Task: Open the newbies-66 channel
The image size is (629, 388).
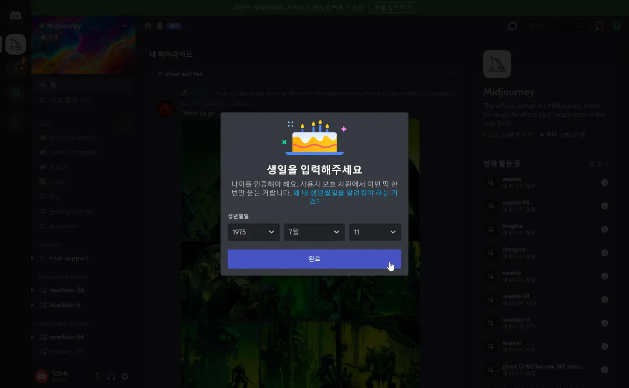Action: (x=83, y=337)
